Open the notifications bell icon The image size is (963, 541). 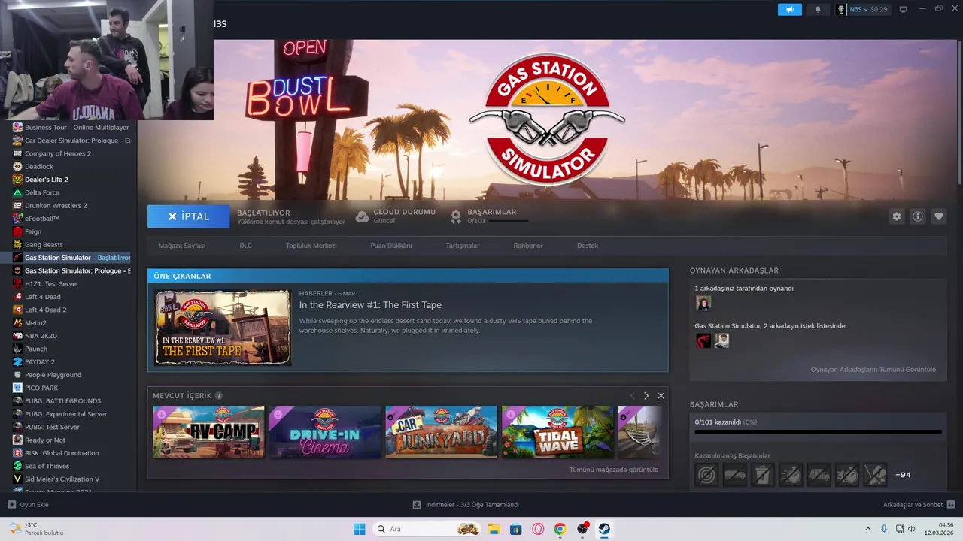pos(818,9)
